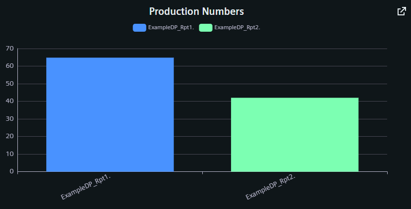Click the 20 y-axis tick label

[x=9, y=136]
